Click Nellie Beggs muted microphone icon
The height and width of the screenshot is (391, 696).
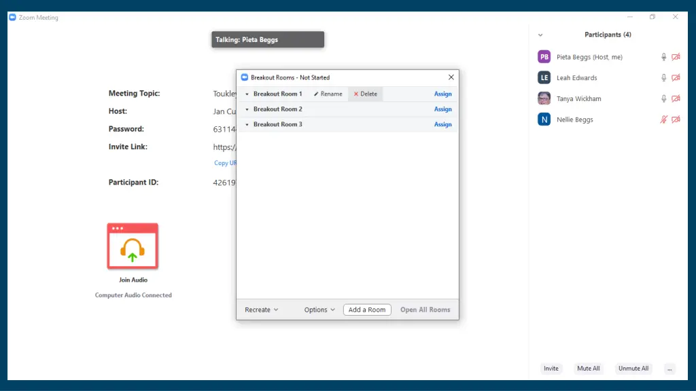pyautogui.click(x=663, y=119)
